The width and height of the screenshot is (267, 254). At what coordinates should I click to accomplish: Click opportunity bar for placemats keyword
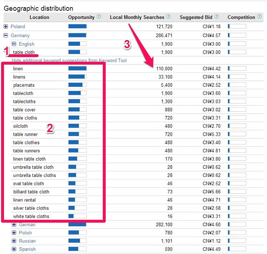tap(77, 85)
